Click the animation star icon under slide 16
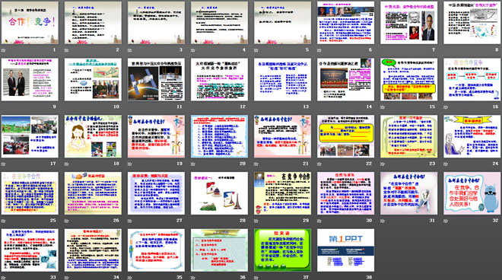The image size is (502, 280). coord(446,107)
